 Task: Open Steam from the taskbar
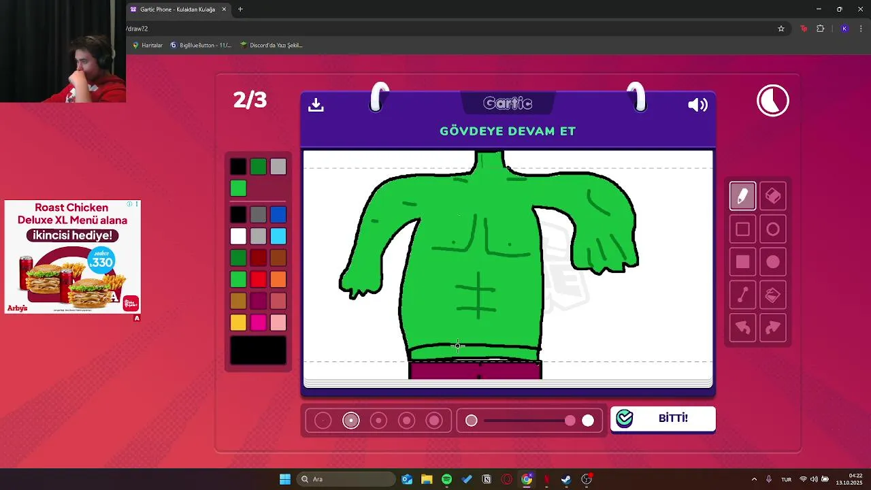click(x=566, y=479)
